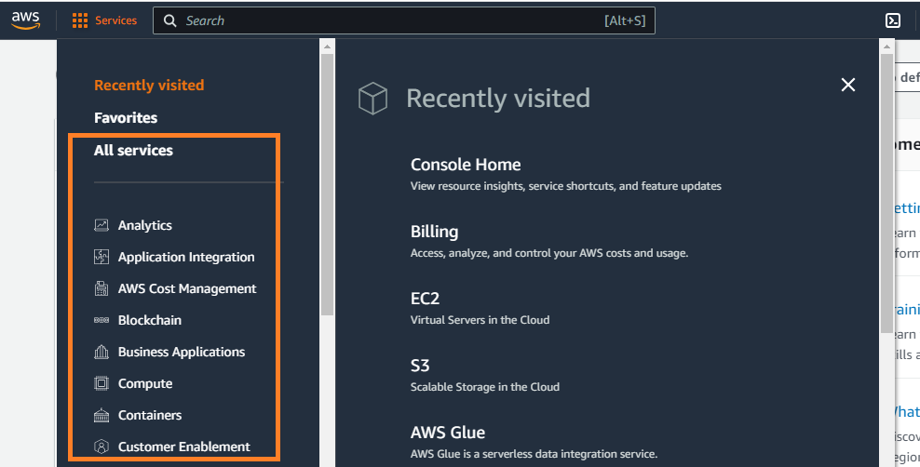Open the Blockchain category
Screen dimensions: 920x467
tap(150, 320)
